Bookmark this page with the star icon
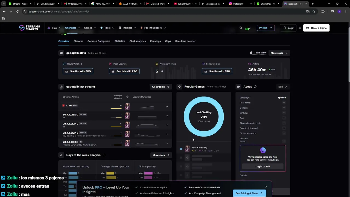The width and height of the screenshot is (350, 197). [x=314, y=11]
